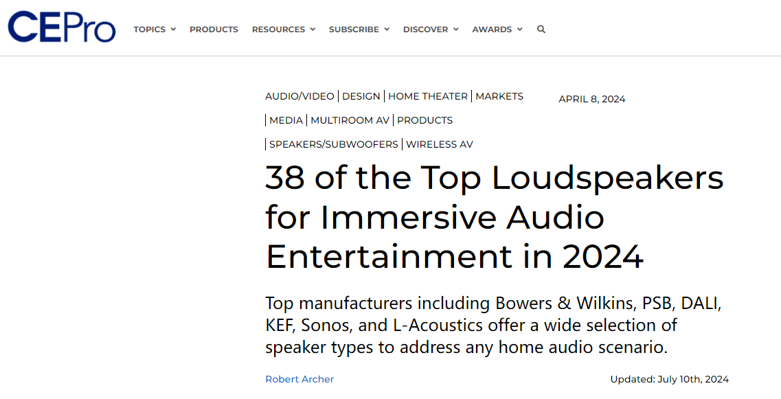Browse the Speakers/Subwoofers category
The image size is (781, 399).
coord(333,144)
